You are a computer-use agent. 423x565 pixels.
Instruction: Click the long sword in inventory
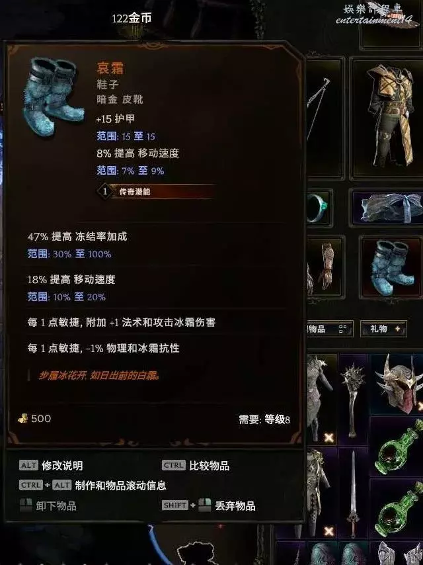[353, 493]
